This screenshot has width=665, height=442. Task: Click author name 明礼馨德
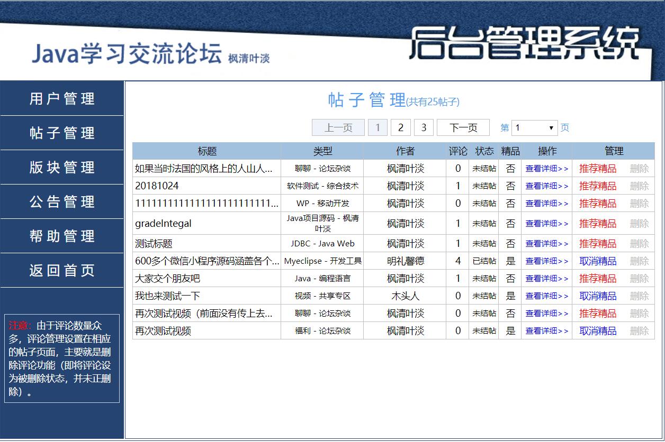pyautogui.click(x=406, y=261)
